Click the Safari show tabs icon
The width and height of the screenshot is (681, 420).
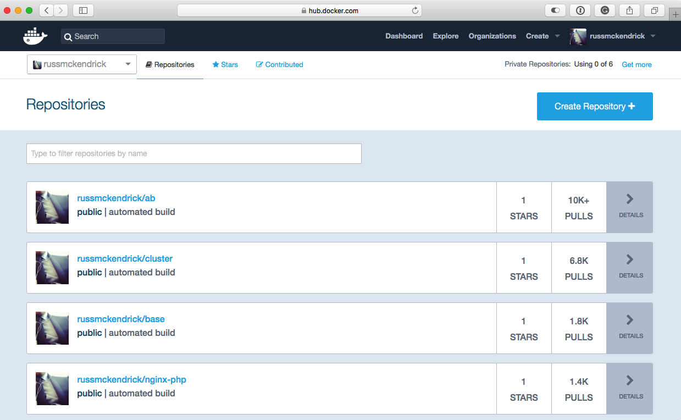pyautogui.click(x=655, y=10)
